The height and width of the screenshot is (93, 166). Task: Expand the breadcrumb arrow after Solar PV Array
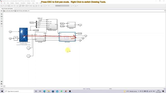(29, 11)
